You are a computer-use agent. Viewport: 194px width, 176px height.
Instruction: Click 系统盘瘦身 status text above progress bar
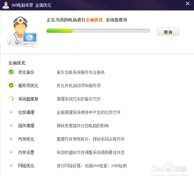[x=116, y=20]
